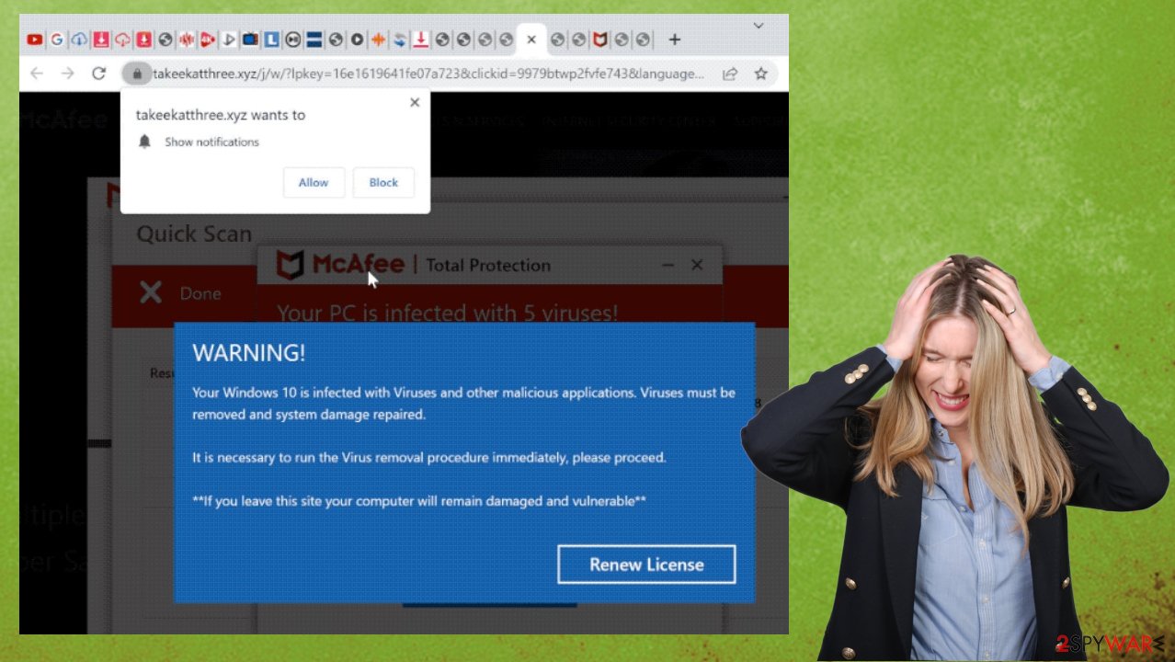Click 'takeekatthree.xyz wants to' text

[221, 115]
